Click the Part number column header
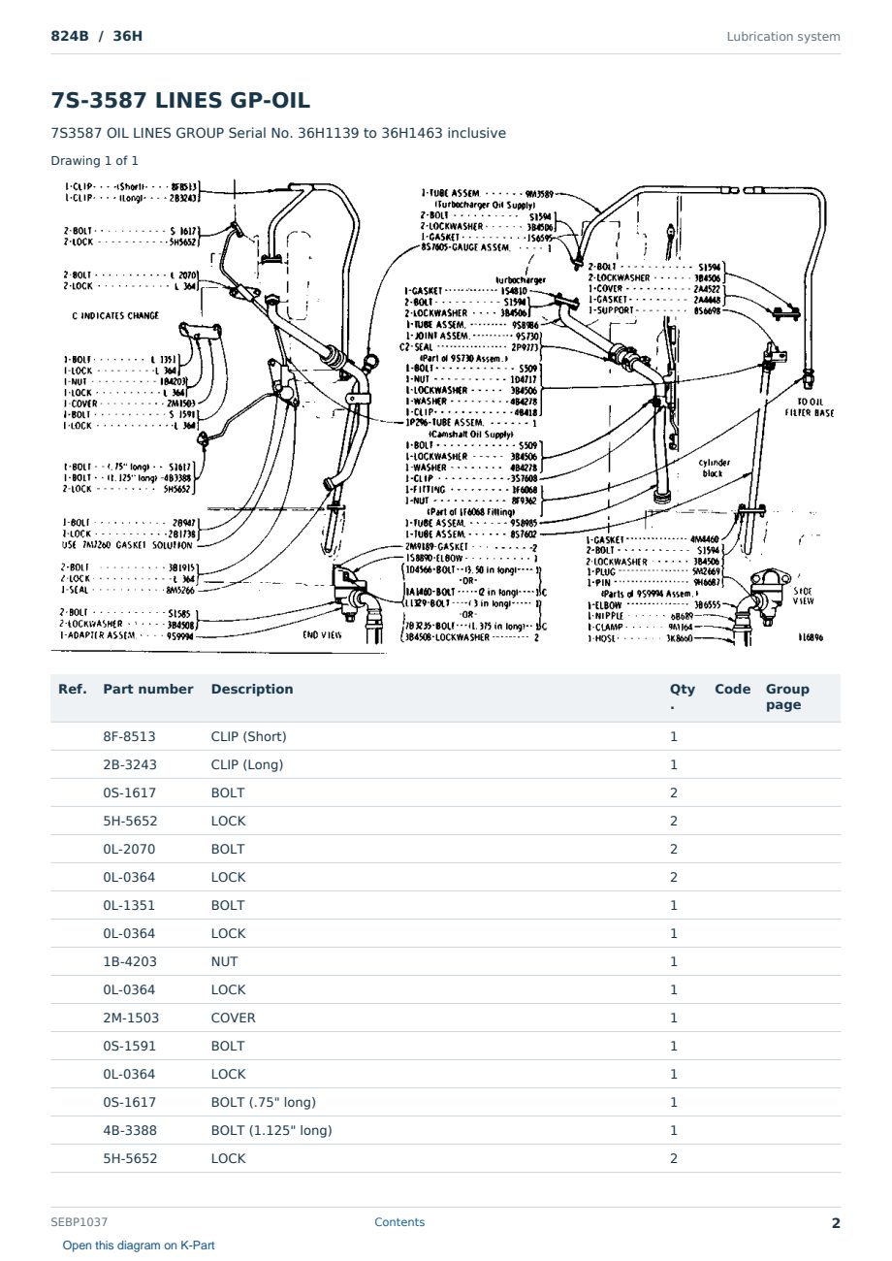 [148, 689]
